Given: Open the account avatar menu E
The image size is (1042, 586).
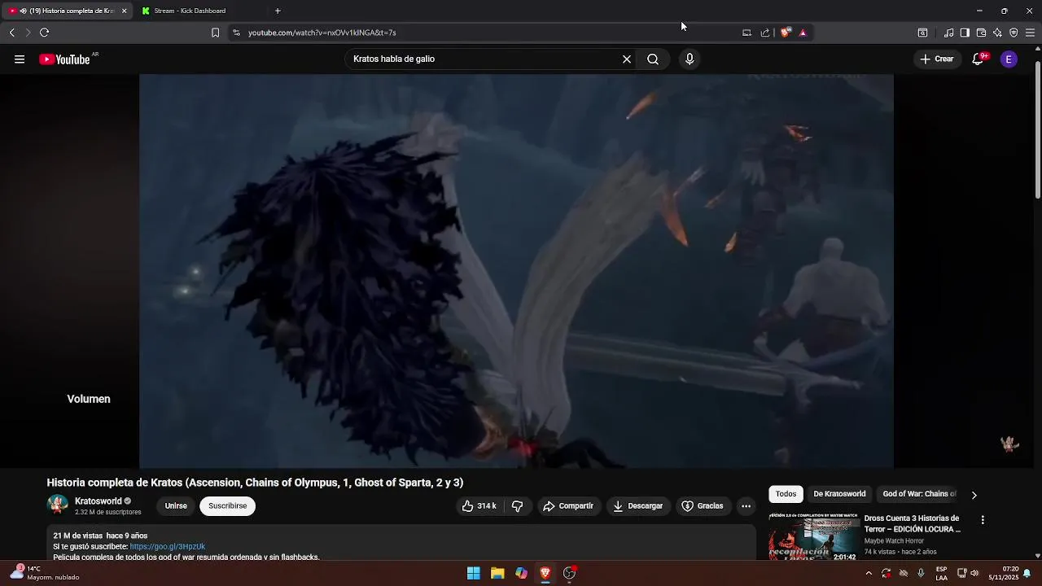Looking at the screenshot, I should [1009, 59].
